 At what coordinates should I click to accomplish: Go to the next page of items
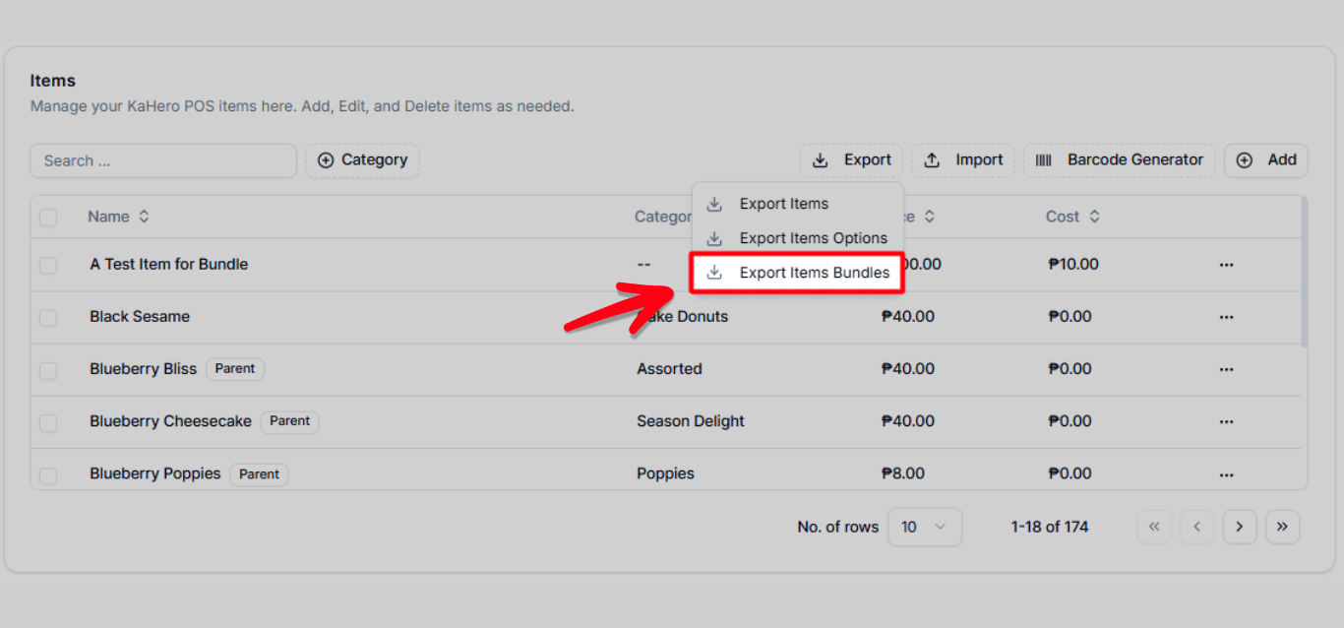[x=1240, y=527]
